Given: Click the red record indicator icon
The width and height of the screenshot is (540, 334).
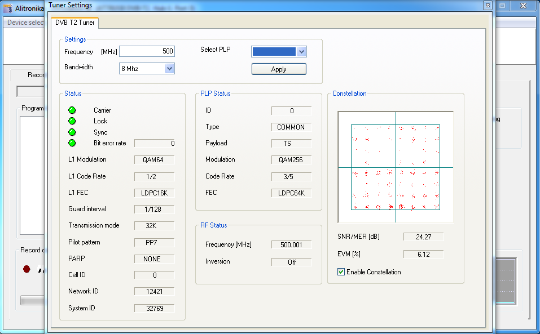Looking at the screenshot, I should (27, 269).
